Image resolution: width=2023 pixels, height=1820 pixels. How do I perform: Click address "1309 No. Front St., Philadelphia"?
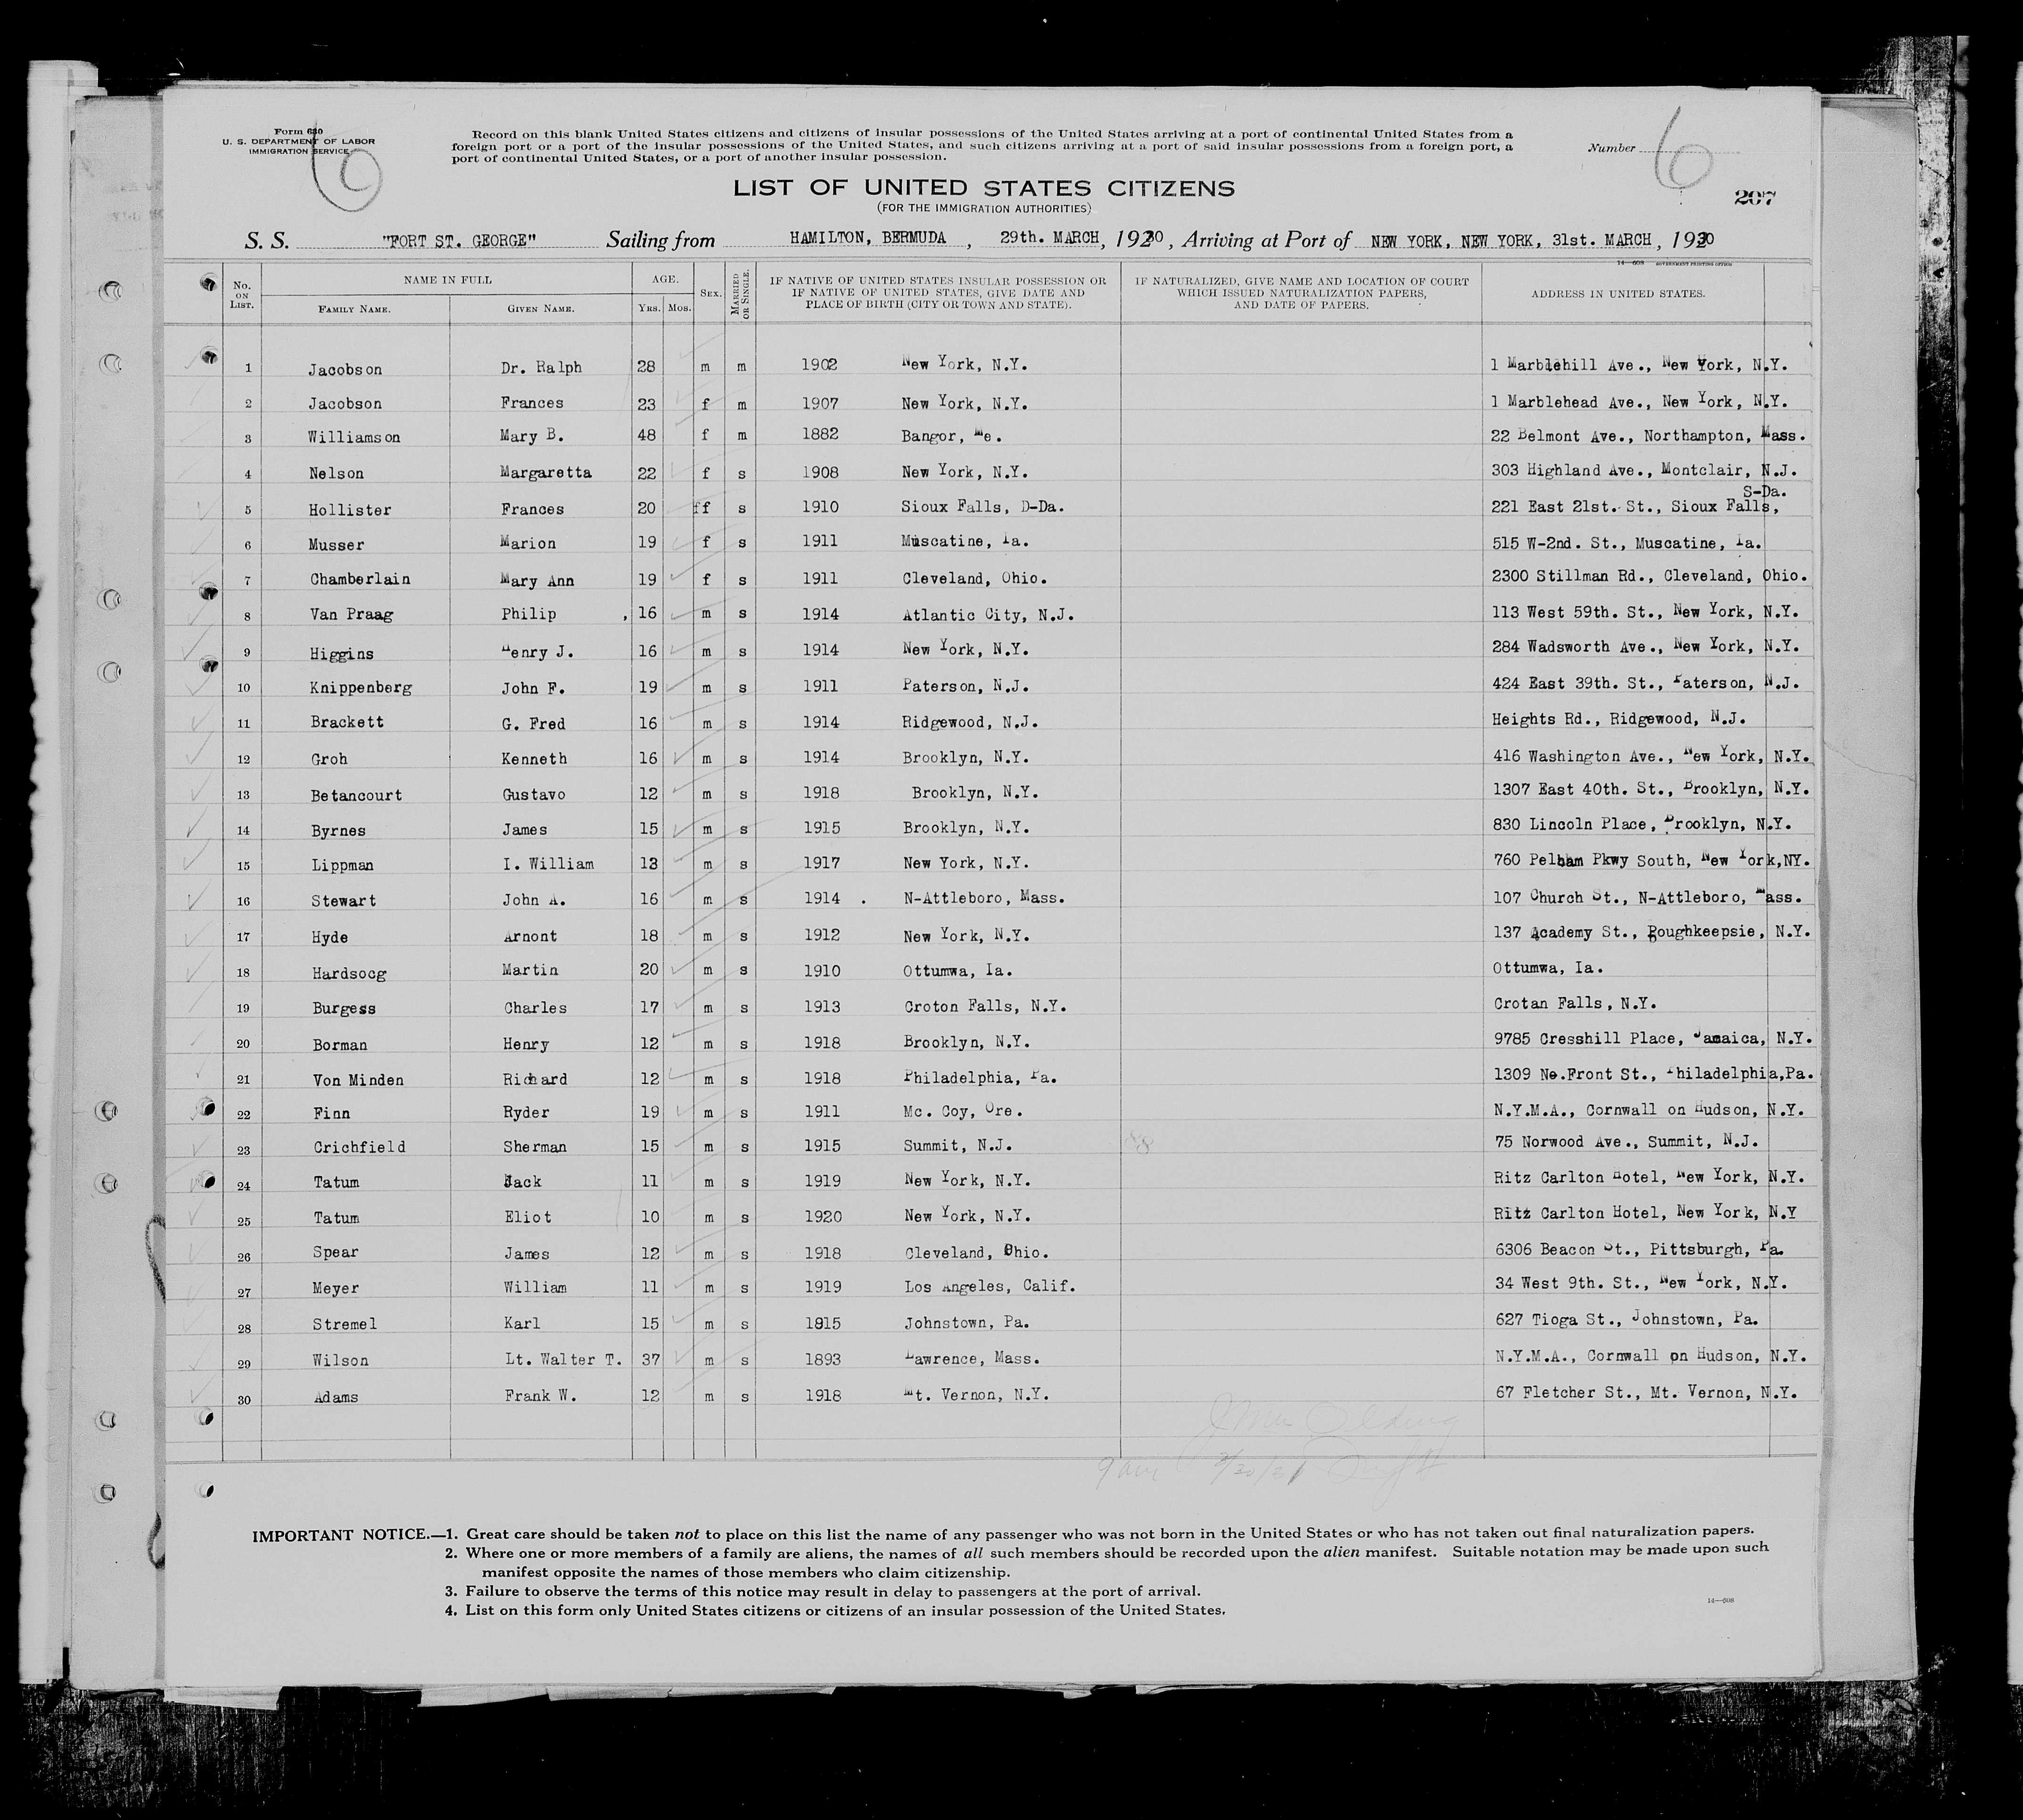(x=1636, y=1074)
